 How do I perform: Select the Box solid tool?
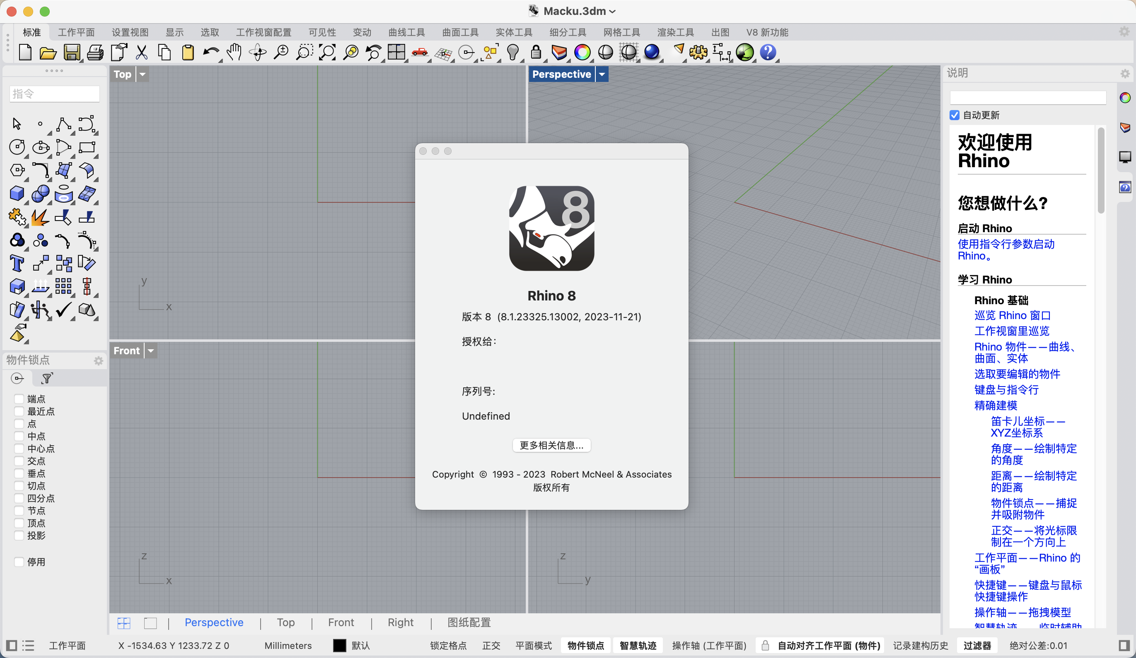[17, 194]
